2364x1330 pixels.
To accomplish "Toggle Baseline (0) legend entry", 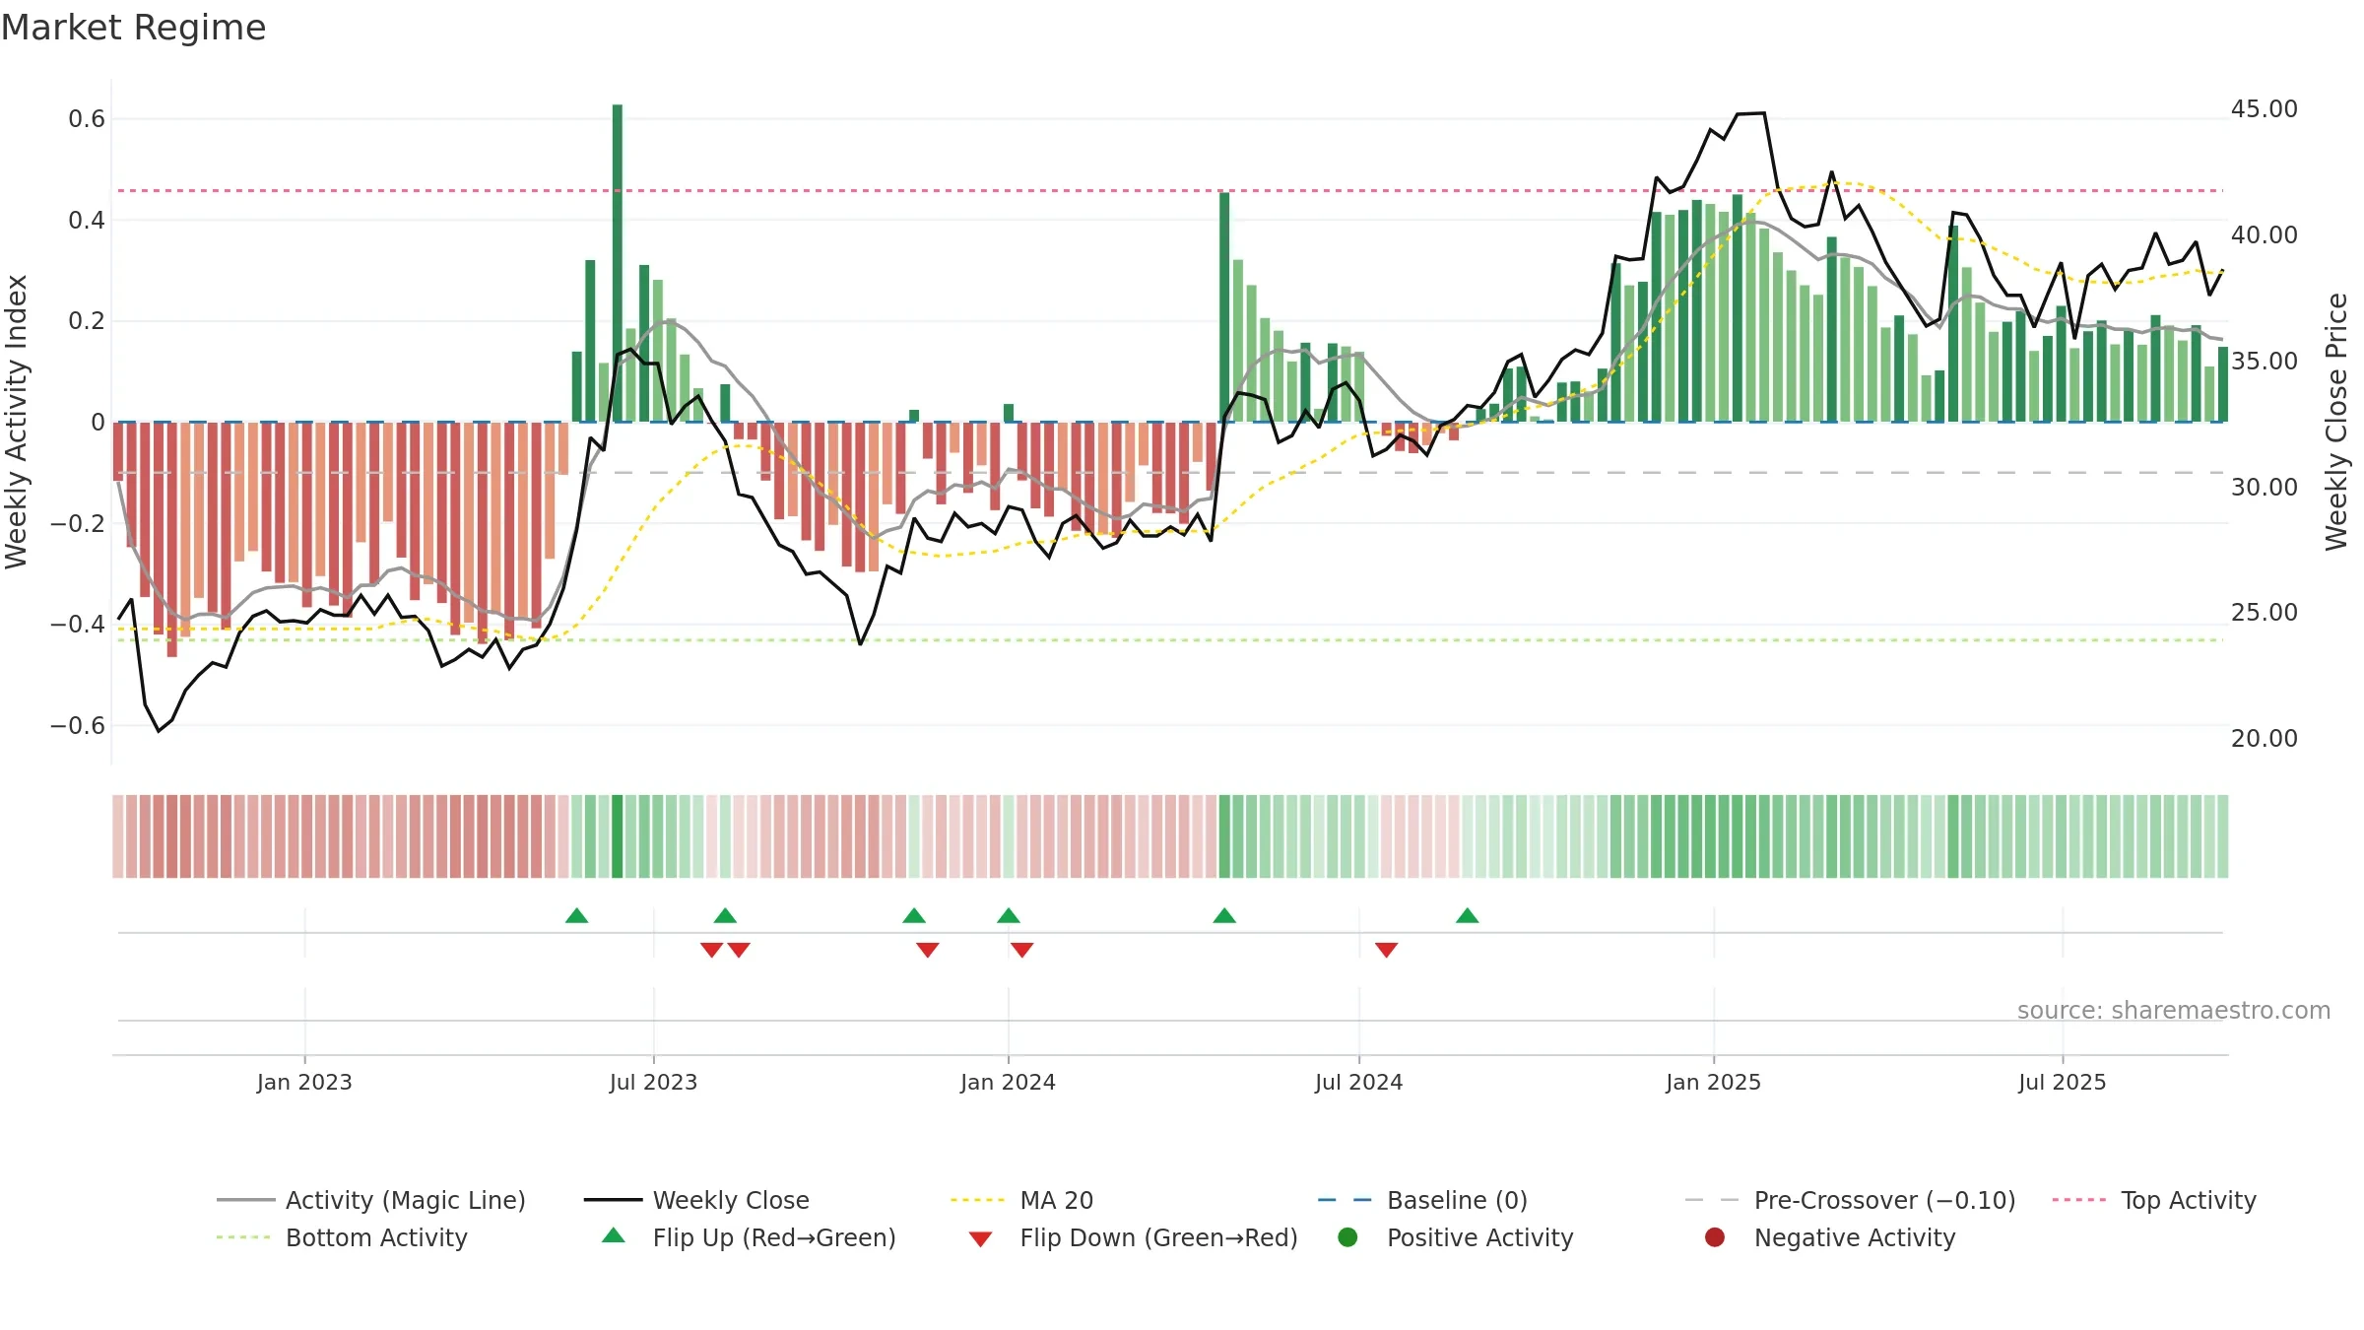I will [x=1423, y=1200].
